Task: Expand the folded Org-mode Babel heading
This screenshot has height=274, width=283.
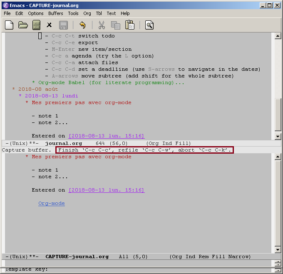Action: [x=106, y=82]
